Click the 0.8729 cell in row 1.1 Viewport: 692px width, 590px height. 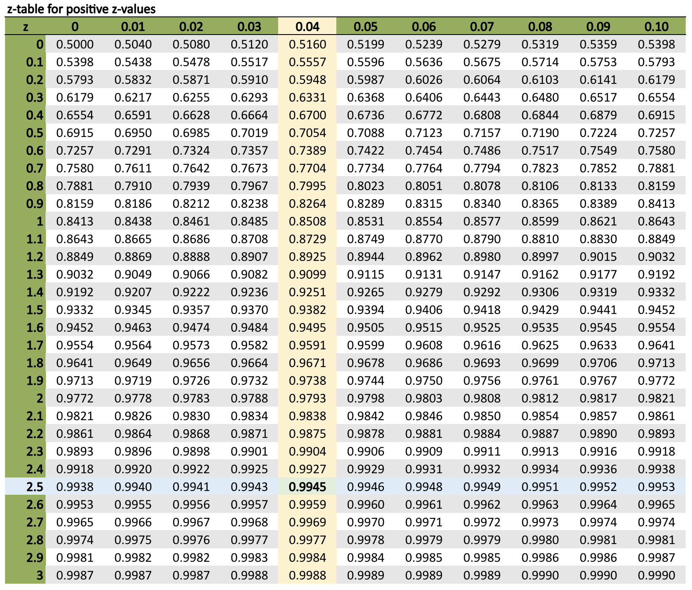[x=307, y=239]
